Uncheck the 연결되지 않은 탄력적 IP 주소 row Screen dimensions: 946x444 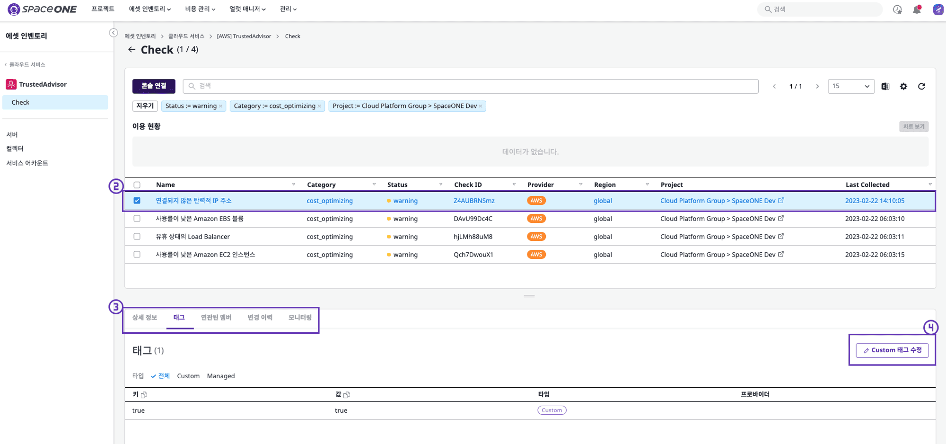[x=137, y=201]
